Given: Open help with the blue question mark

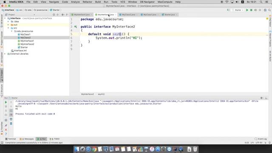Looking at the screenshot, I should pyautogui.click(x=6, y=134).
